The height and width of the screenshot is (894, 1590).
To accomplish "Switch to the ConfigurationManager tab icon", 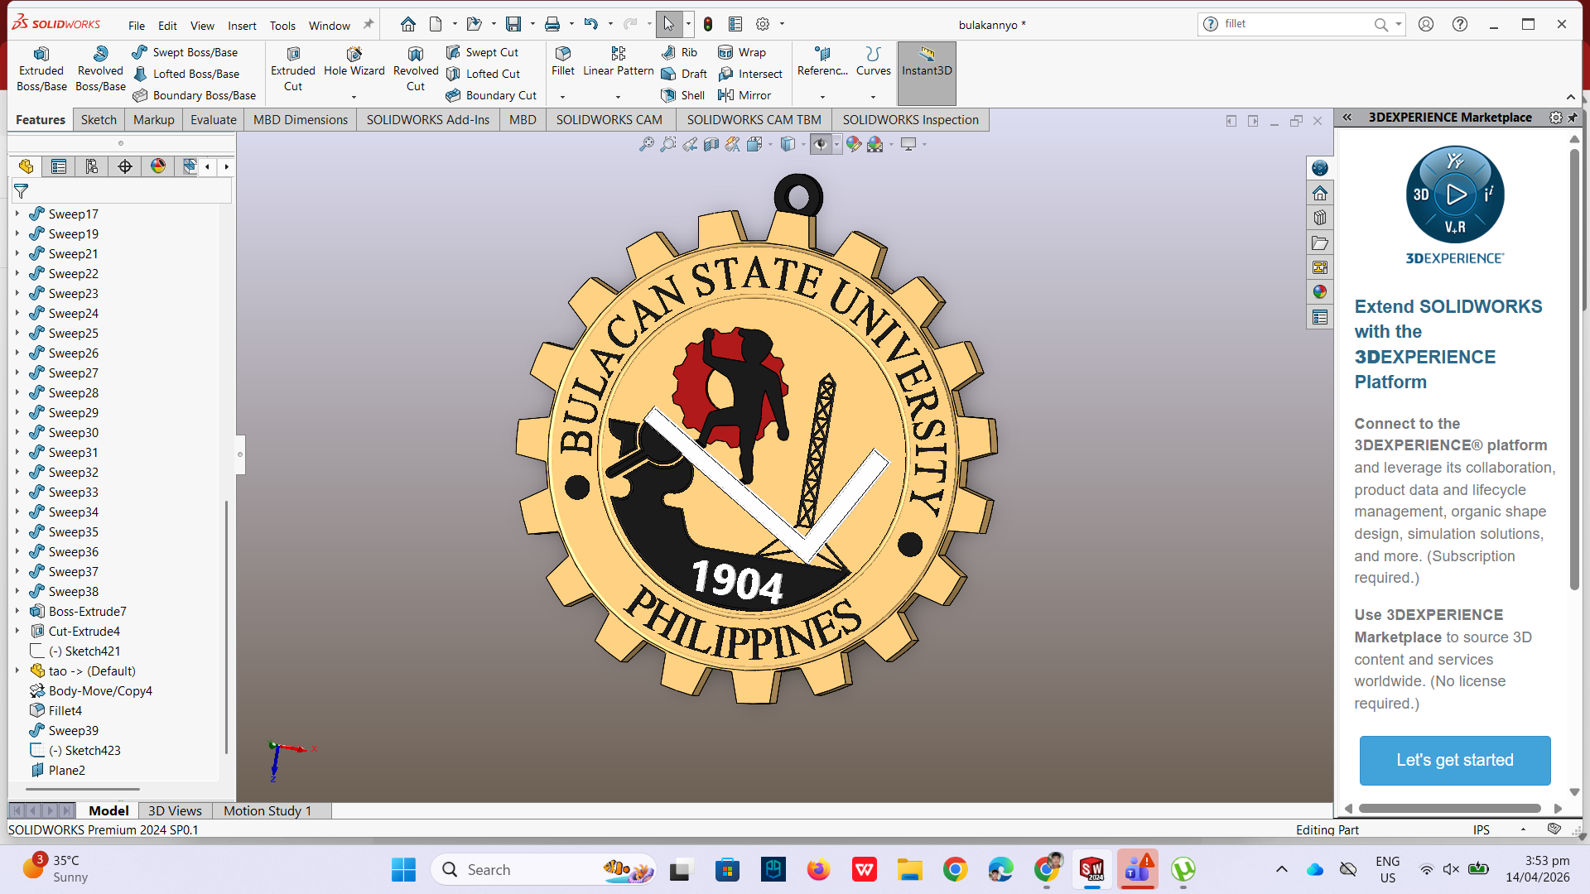I will 92,166.
